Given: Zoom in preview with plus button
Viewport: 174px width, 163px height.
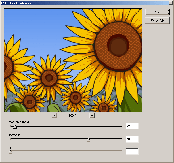Looking at the screenshot, I should [x=92, y=115].
